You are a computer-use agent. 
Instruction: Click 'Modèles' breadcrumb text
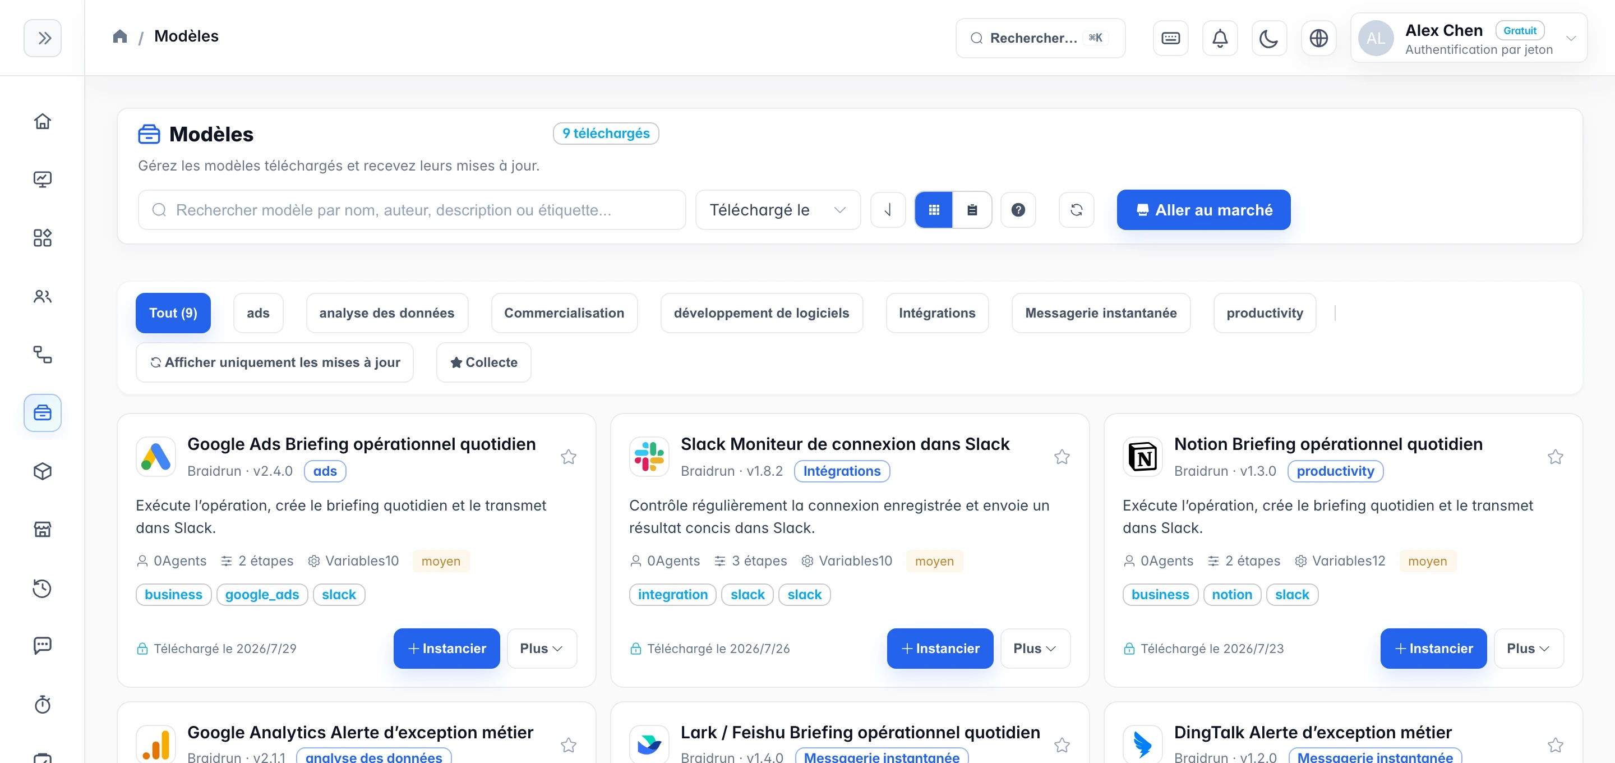186,36
